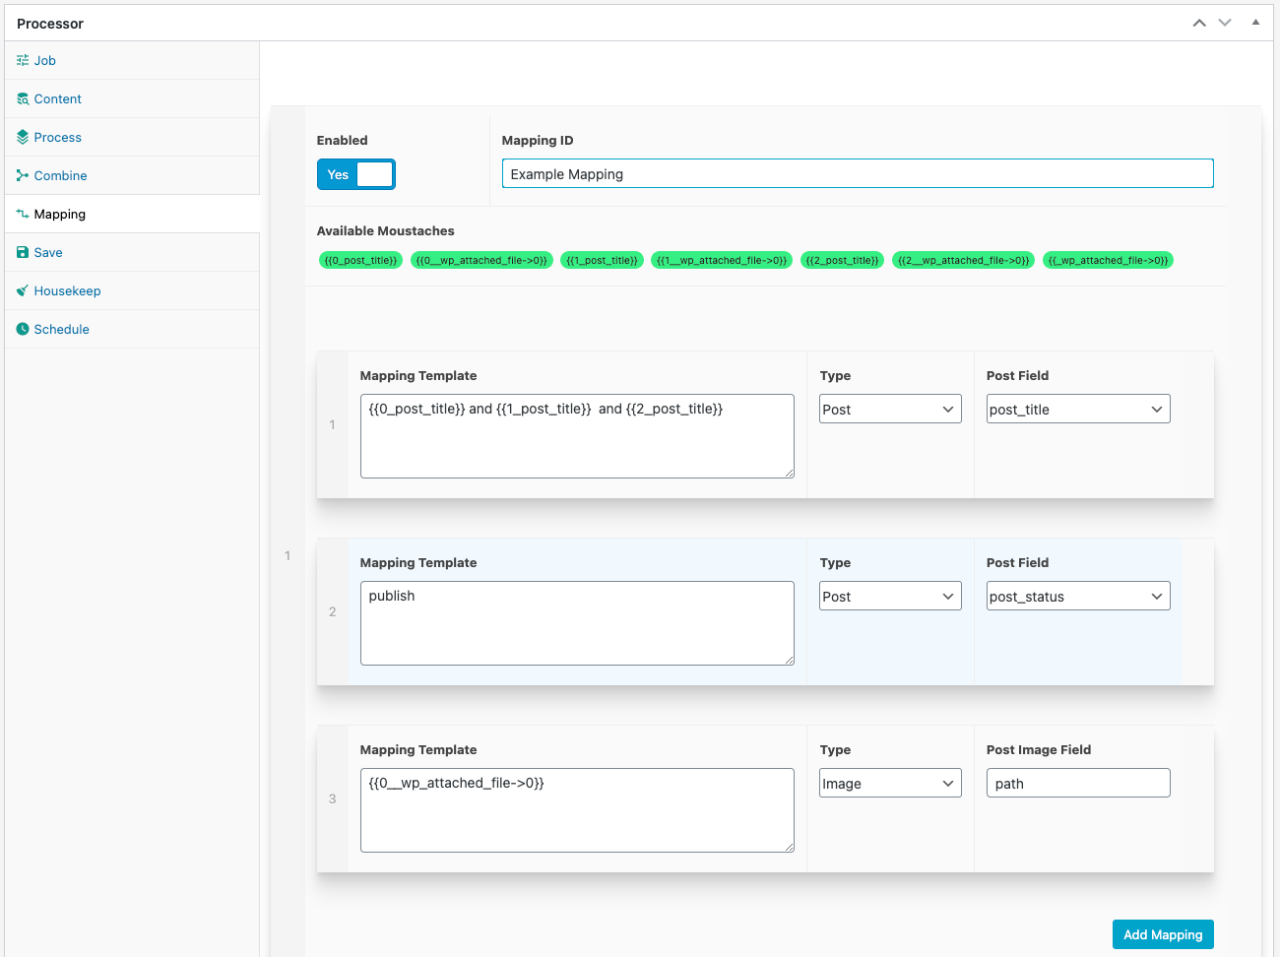
Task: Click the Housekeep tab broom icon
Action: tap(23, 290)
